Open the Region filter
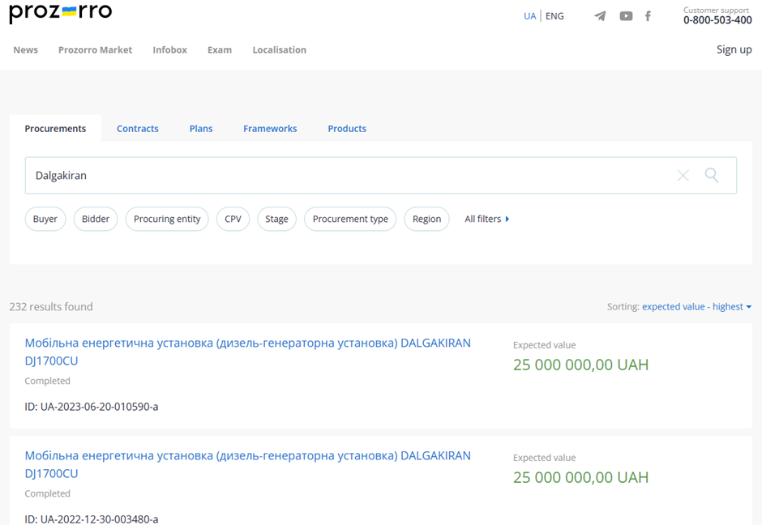Viewport: 762px width, 525px height. click(x=426, y=219)
